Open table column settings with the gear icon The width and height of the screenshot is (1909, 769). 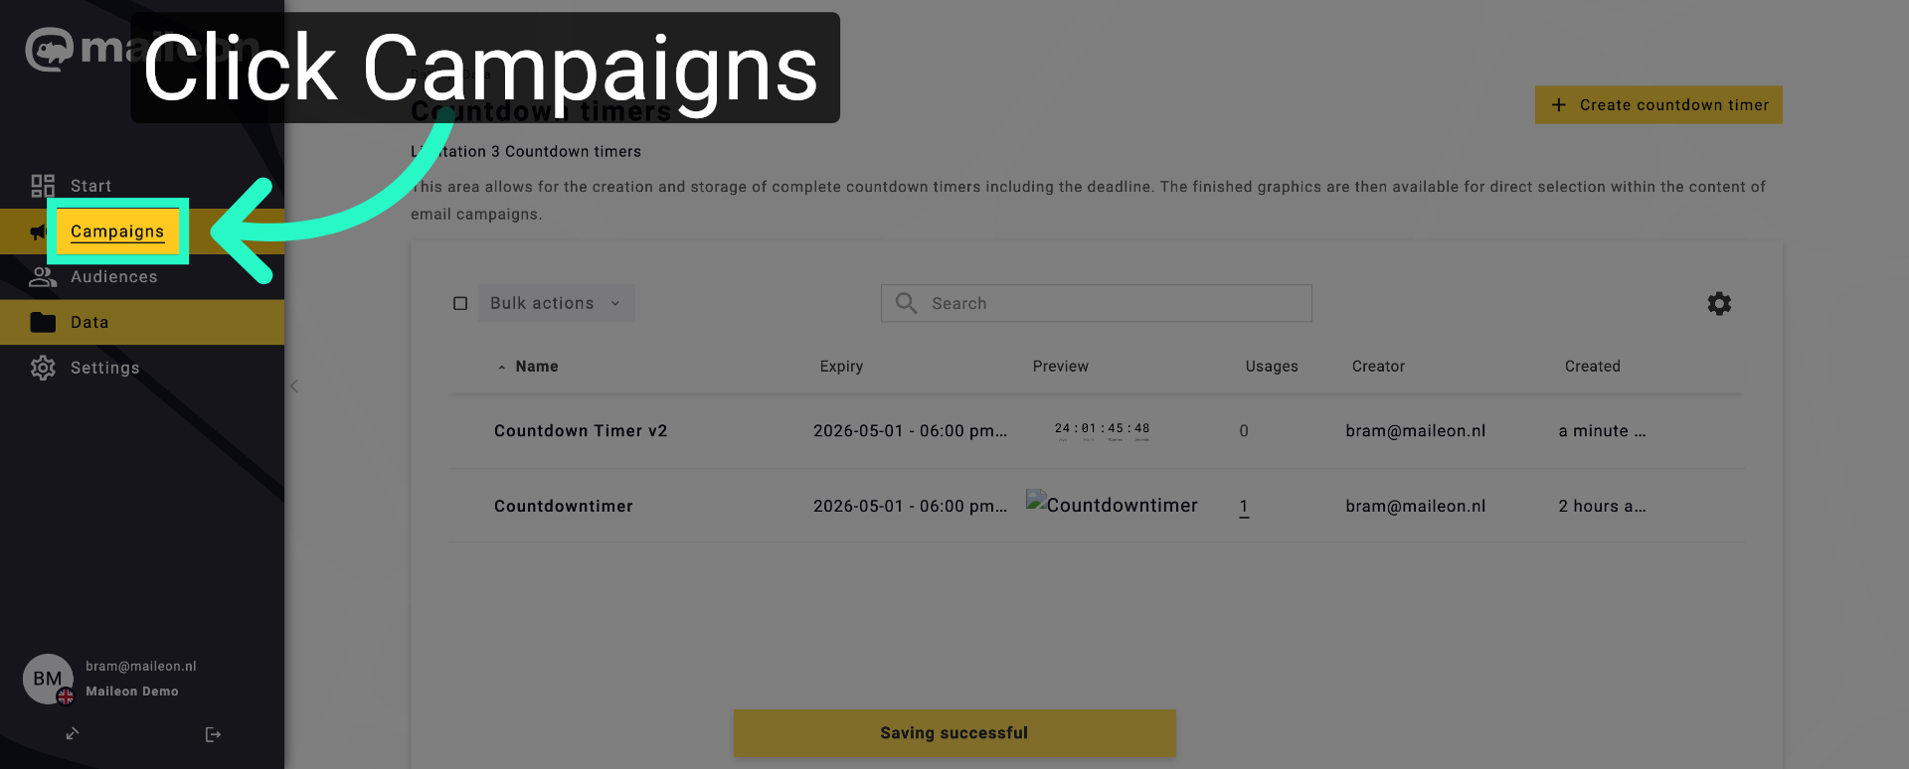[1719, 303]
